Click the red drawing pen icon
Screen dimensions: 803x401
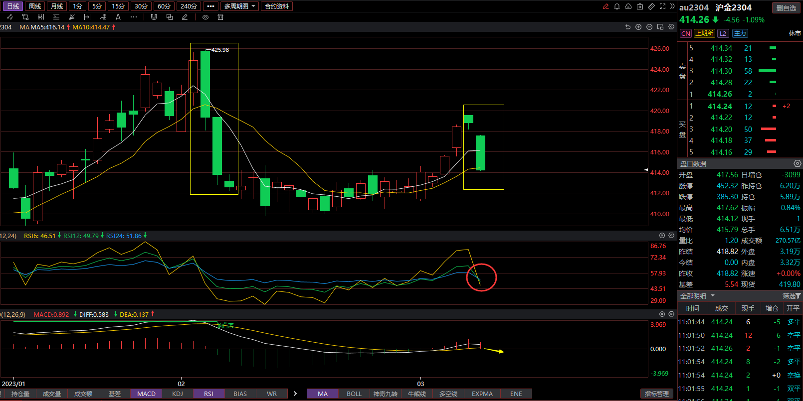coord(605,6)
